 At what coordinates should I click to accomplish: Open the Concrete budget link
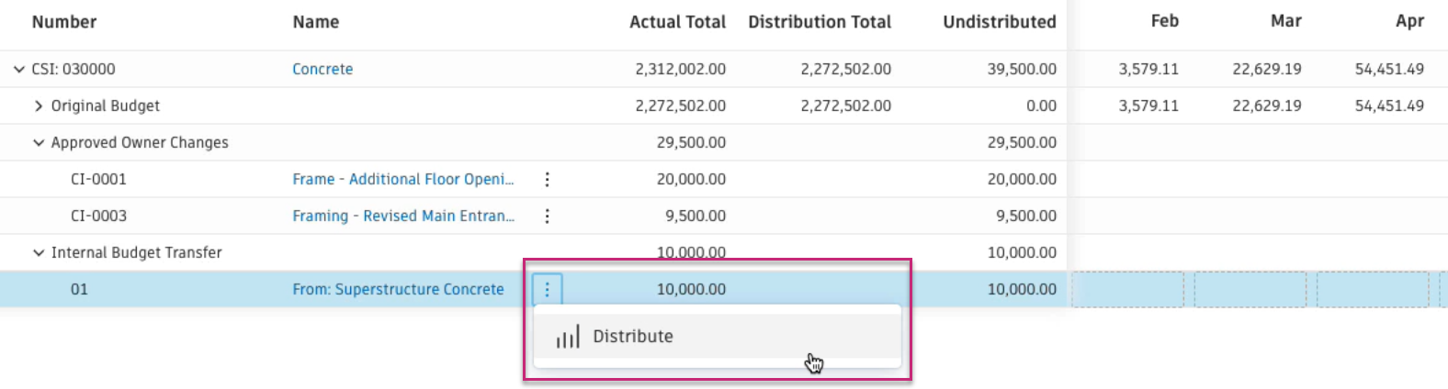(322, 69)
